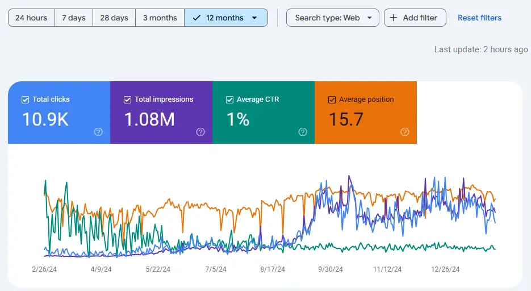Click the 9/30/24 date on chart axis
Viewport: 531px width, 291px height.
pyautogui.click(x=330, y=269)
